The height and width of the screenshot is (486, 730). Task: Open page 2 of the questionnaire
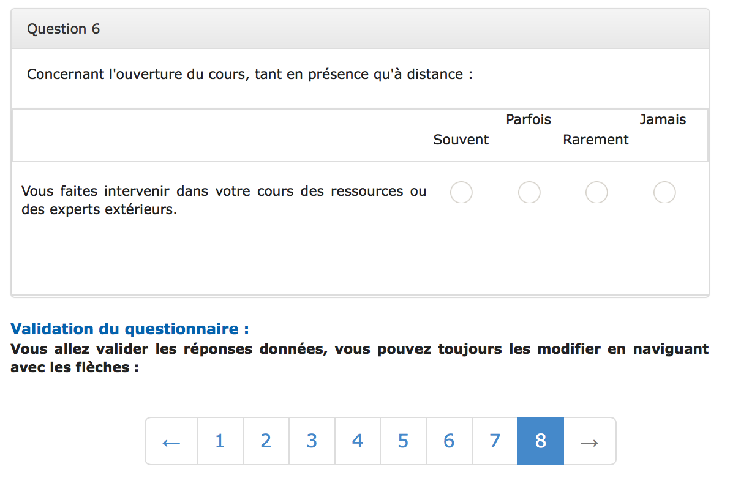266,441
